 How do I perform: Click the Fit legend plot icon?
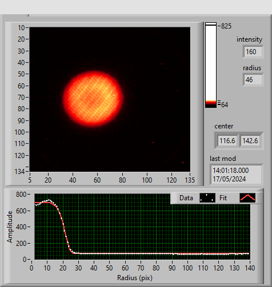(x=247, y=198)
